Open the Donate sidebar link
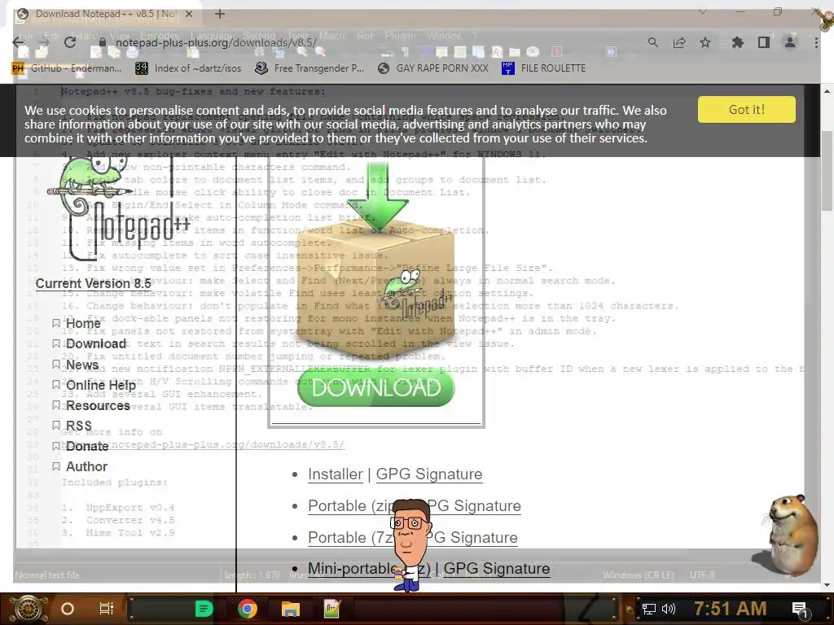This screenshot has height=625, width=834. point(87,446)
